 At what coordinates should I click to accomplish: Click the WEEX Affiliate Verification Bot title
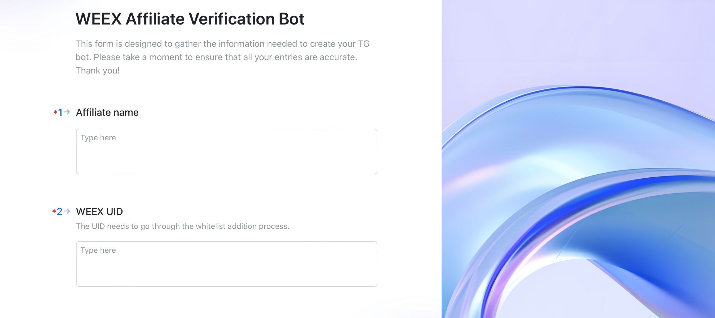[x=190, y=19]
